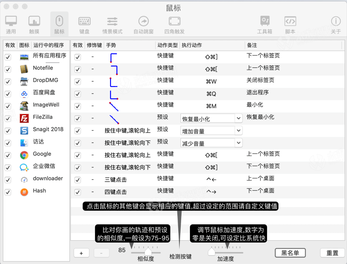
Task: Click the 退出程序 note cell
Action: (x=258, y=92)
